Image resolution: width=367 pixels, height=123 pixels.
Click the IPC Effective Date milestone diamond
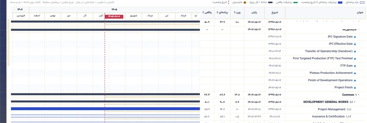[x=355, y=44]
